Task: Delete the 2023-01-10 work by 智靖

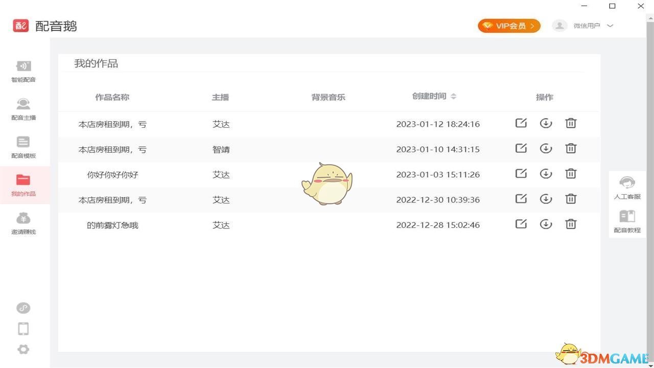Action: [x=571, y=148]
